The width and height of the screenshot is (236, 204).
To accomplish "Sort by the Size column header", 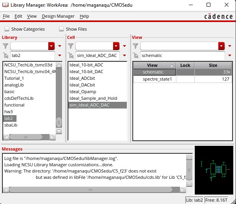I will click(213, 65).
